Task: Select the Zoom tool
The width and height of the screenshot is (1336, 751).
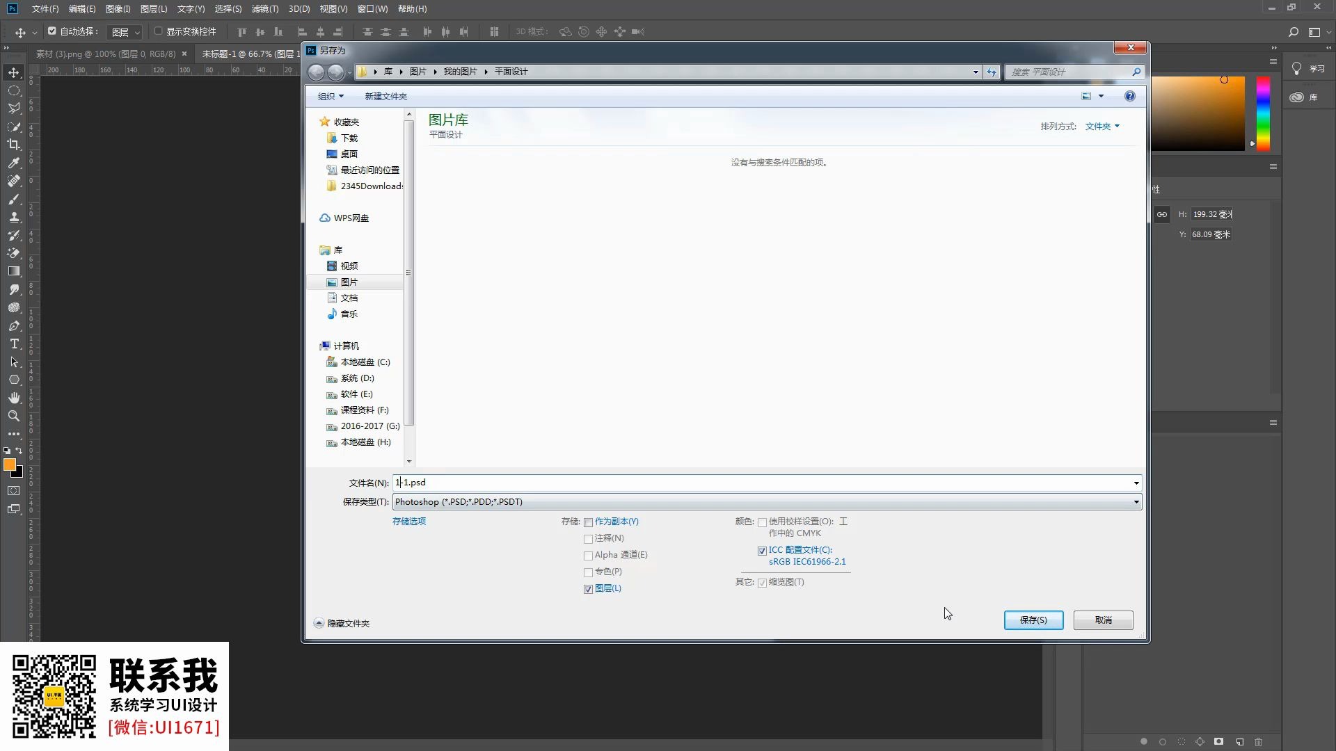Action: point(14,416)
